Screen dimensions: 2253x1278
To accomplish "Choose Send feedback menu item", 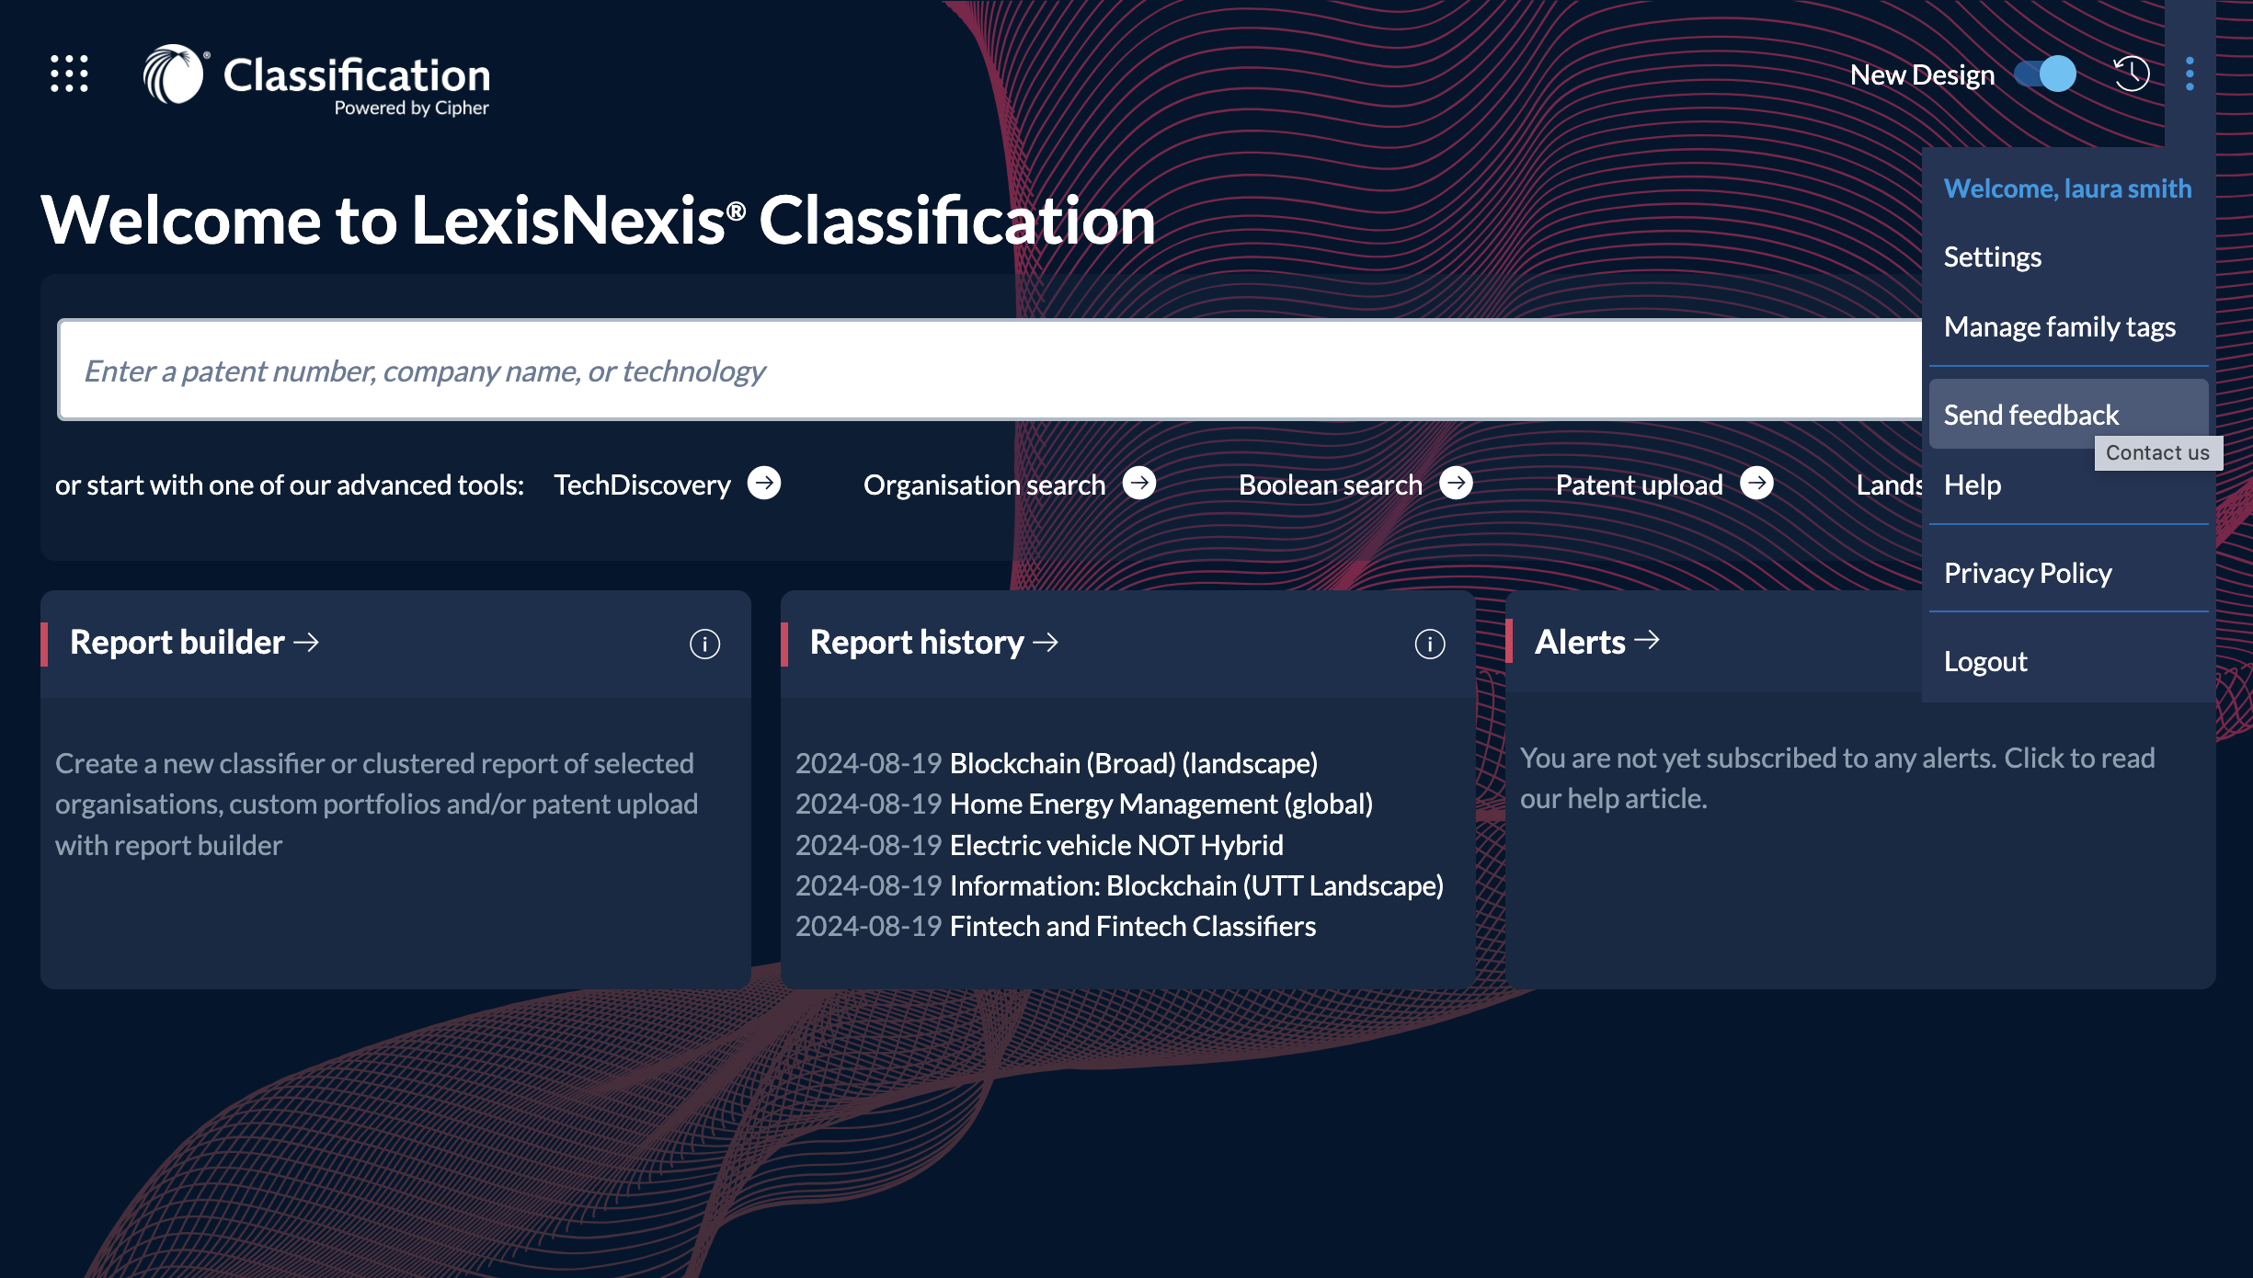I will click(2069, 415).
